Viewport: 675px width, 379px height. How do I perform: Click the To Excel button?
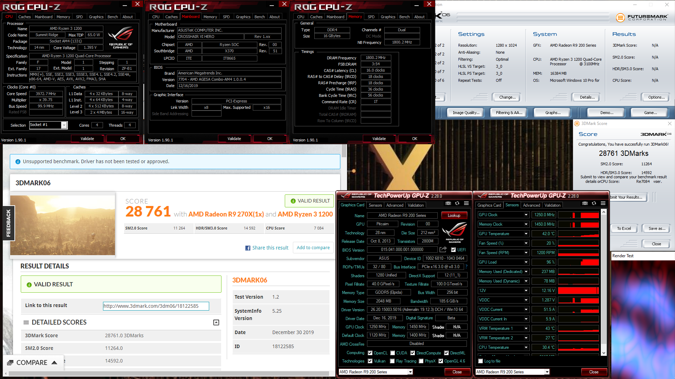(x=624, y=228)
